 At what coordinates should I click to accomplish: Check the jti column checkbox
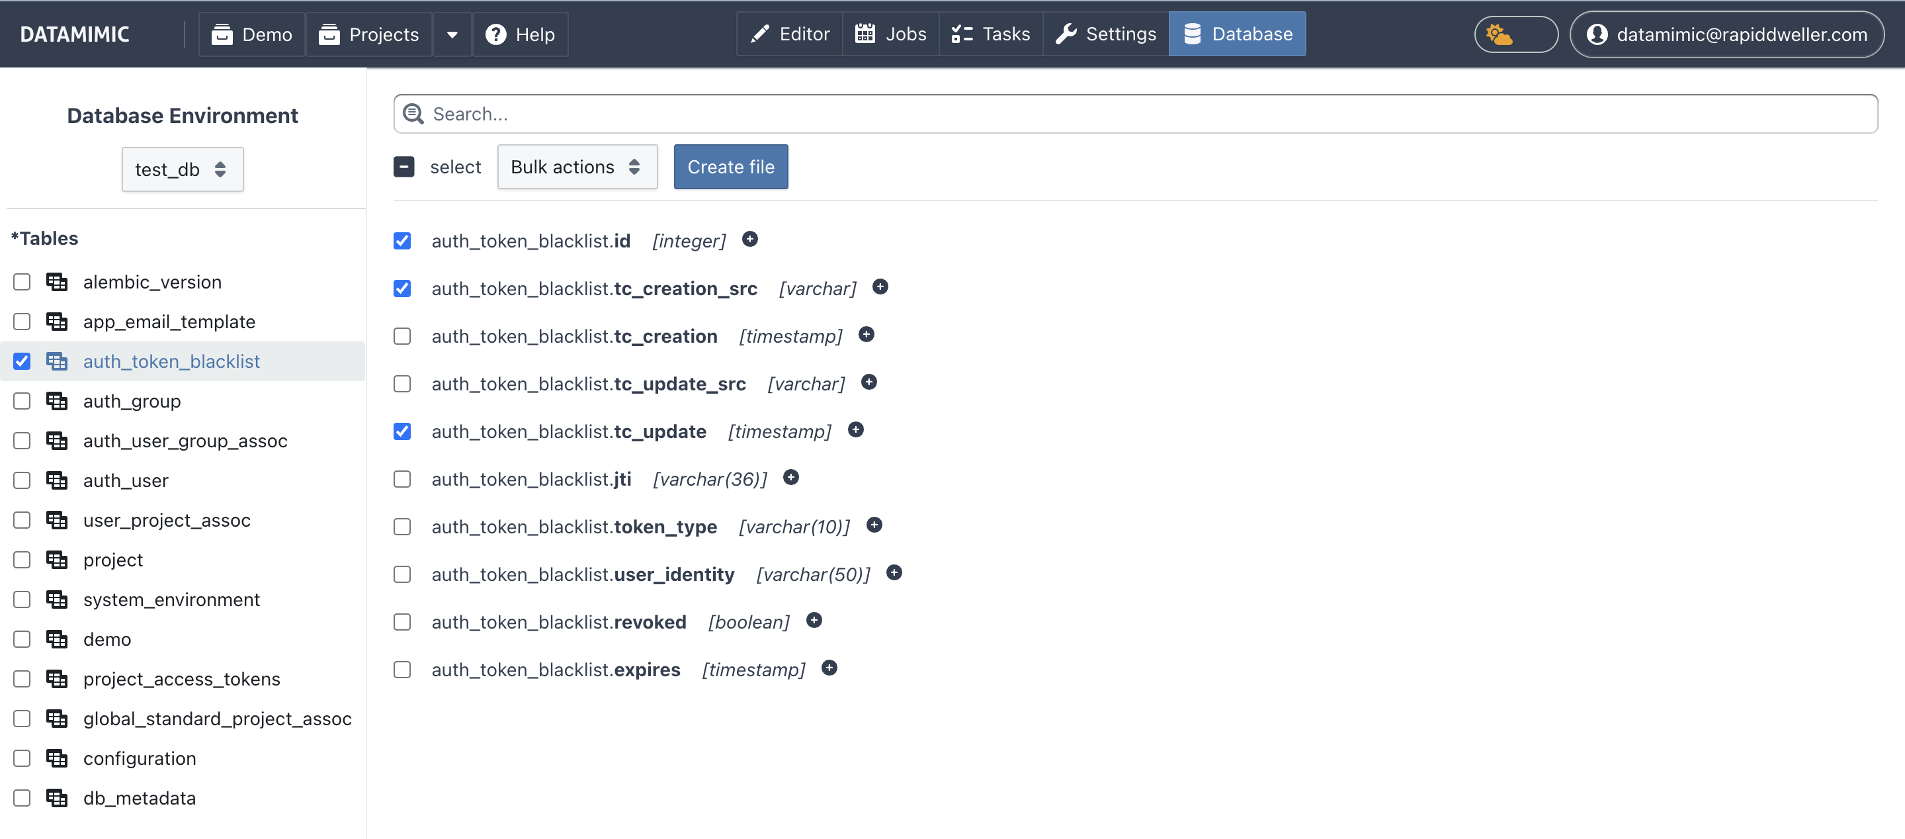coord(402,480)
